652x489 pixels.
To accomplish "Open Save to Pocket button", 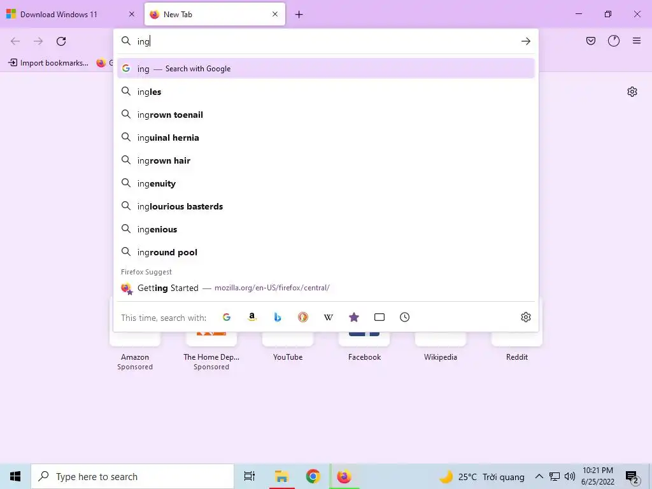I will click(x=591, y=41).
